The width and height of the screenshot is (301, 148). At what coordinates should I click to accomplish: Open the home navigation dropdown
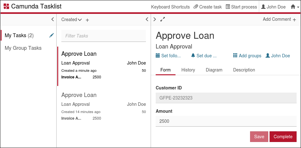[295, 7]
